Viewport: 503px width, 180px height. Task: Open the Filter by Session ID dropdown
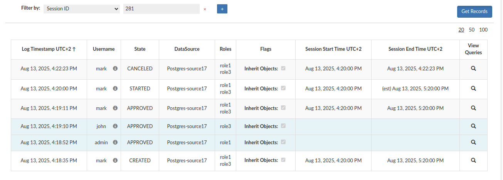(82, 8)
